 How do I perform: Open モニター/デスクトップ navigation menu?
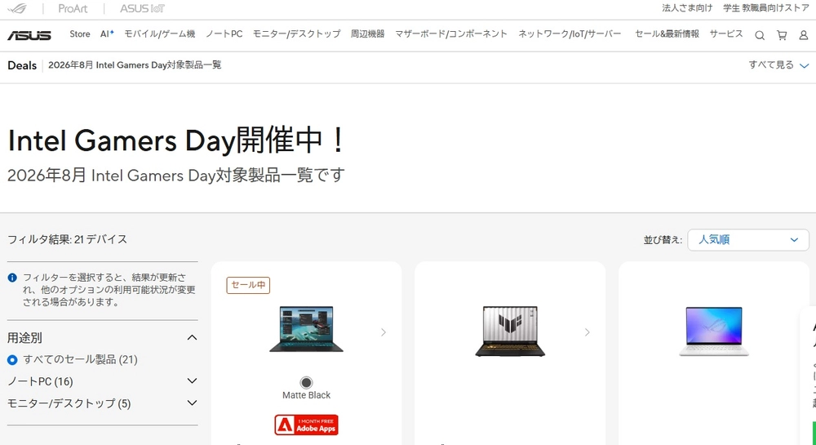click(x=297, y=33)
